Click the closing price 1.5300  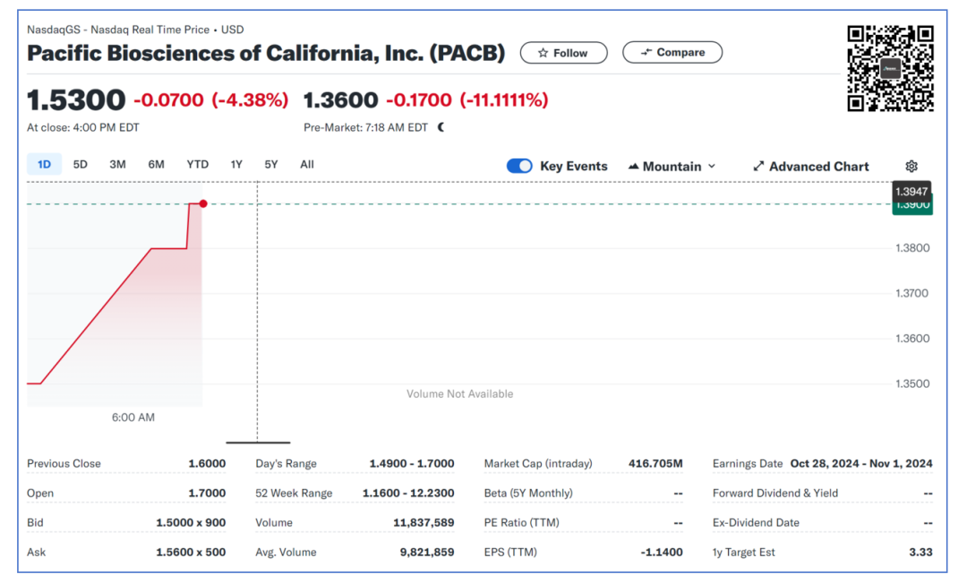coord(76,100)
